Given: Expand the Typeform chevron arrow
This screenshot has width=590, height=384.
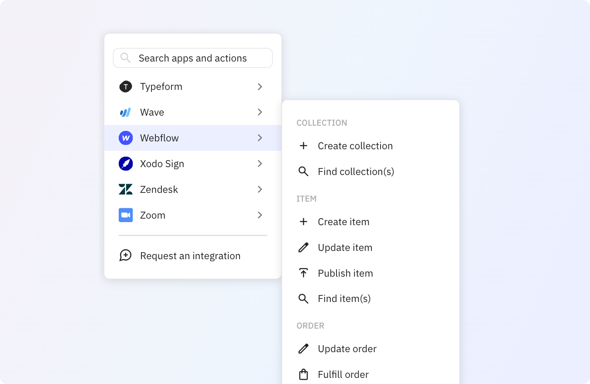Looking at the screenshot, I should (x=260, y=87).
